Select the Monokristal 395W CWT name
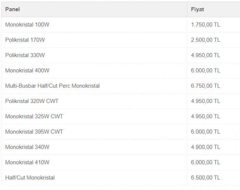The height and width of the screenshot is (190, 240). (x=34, y=132)
